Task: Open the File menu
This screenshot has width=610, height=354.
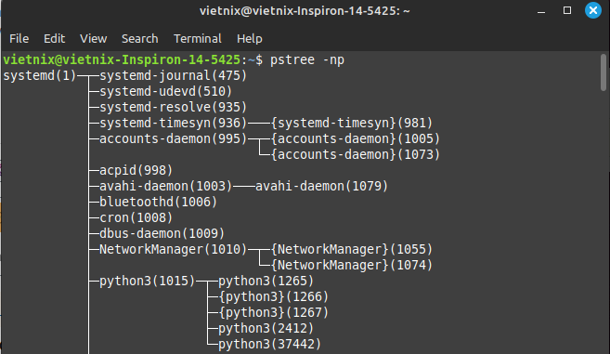Action: tap(19, 38)
